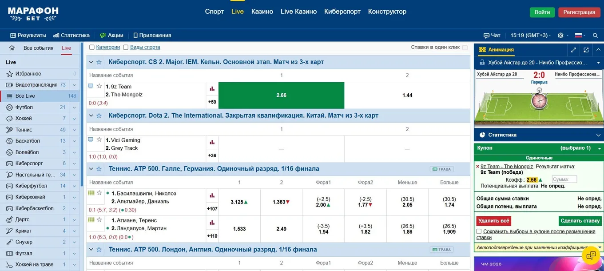Open video stream icon for Vici Gaming match

(x=91, y=139)
